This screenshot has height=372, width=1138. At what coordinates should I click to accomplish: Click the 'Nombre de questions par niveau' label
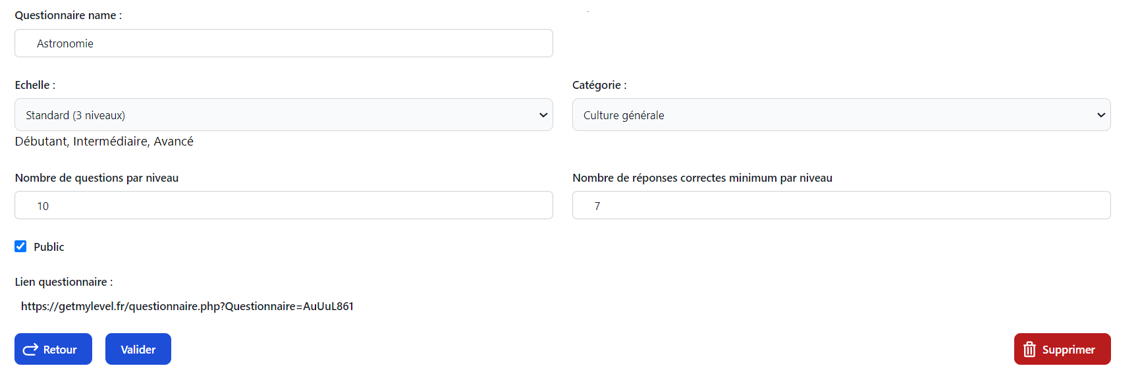[97, 178]
